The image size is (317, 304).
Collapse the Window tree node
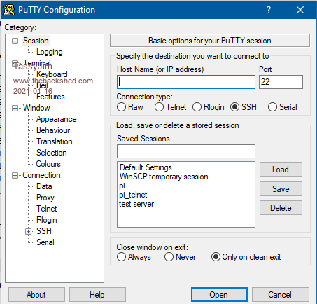15,108
